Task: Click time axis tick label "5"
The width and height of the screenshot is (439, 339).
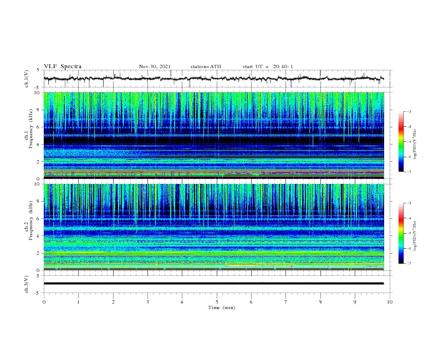Action: (x=217, y=302)
